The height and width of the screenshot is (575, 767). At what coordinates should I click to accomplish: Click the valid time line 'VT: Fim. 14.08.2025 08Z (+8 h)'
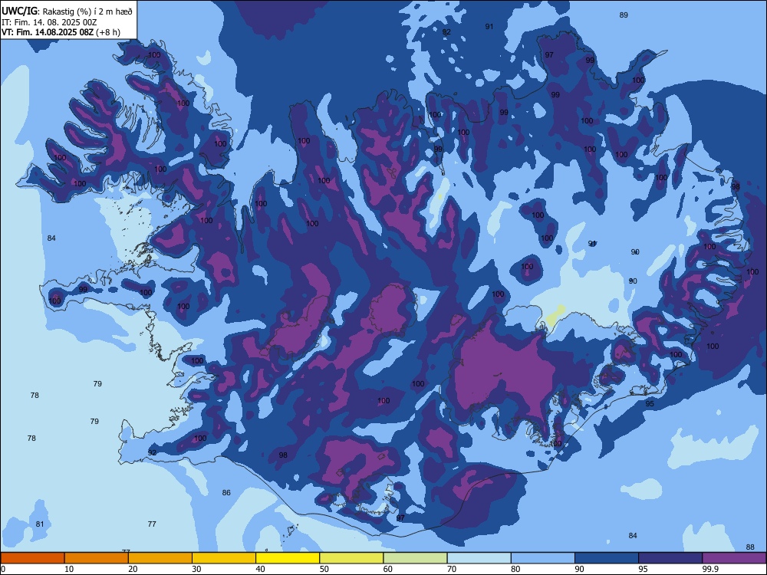click(x=61, y=32)
